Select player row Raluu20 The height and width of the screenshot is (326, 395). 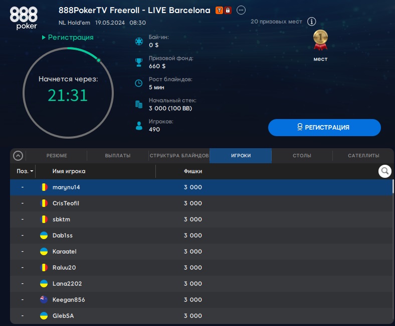201,267
